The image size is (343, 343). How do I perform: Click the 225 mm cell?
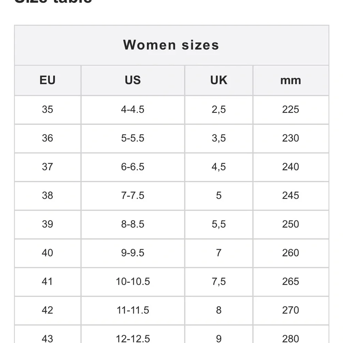(291, 109)
